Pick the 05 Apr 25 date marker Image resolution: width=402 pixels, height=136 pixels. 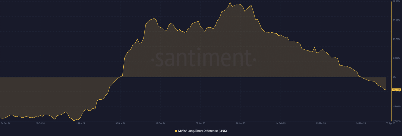[390, 123]
